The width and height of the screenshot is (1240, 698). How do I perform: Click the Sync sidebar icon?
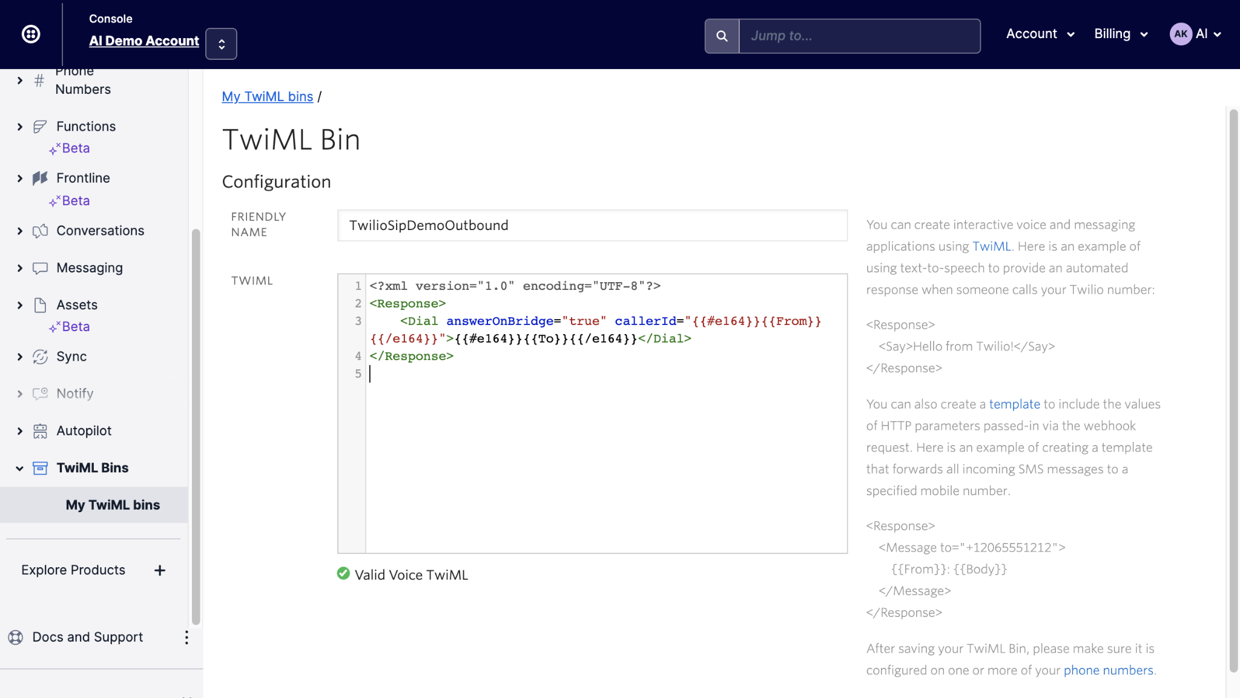coord(40,357)
